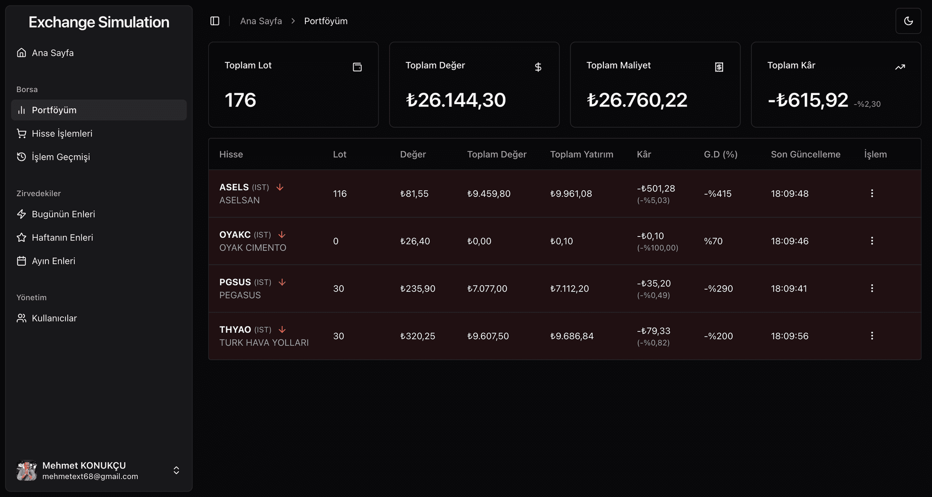This screenshot has width=932, height=497.
Task: Open Ayın Enleri list
Action: (x=99, y=261)
